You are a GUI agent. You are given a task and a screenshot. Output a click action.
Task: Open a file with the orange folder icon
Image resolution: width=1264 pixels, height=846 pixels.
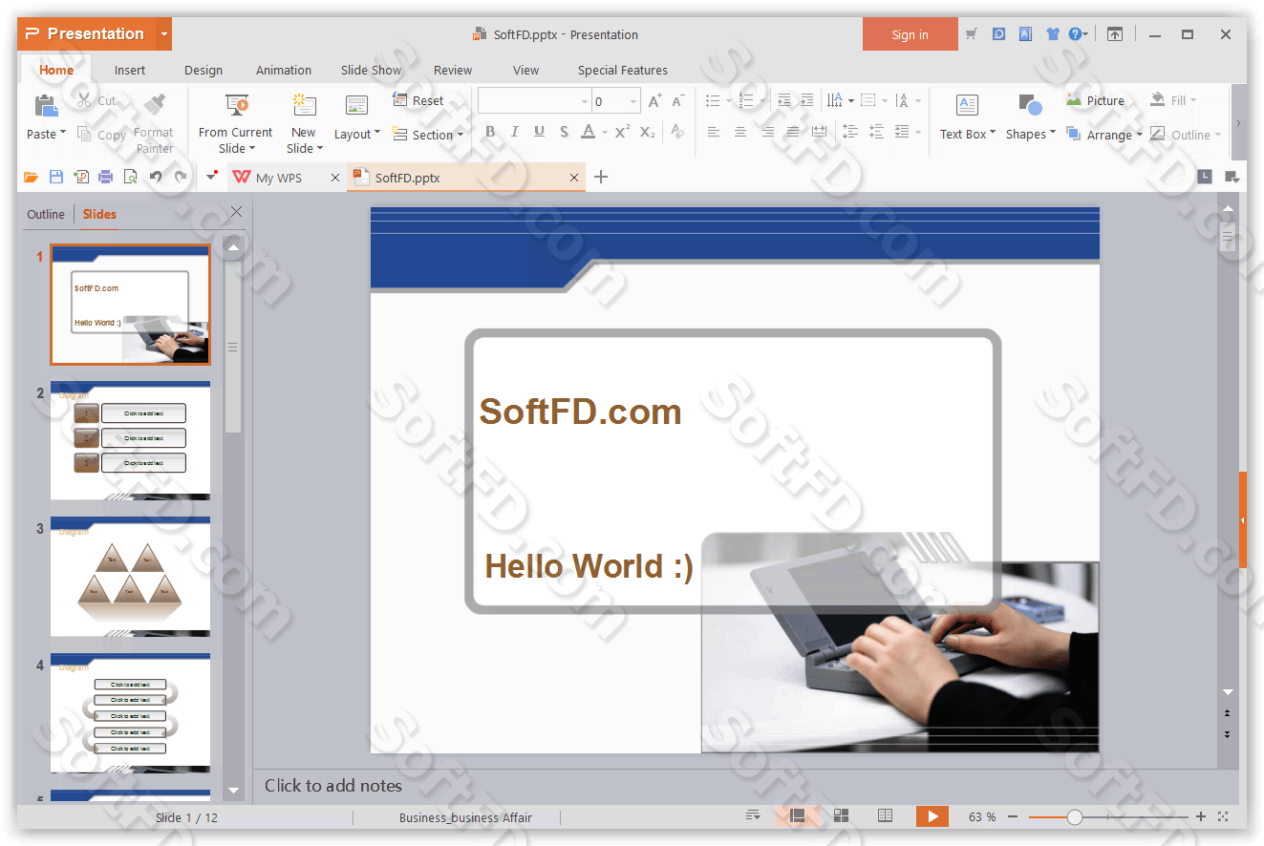tap(32, 177)
